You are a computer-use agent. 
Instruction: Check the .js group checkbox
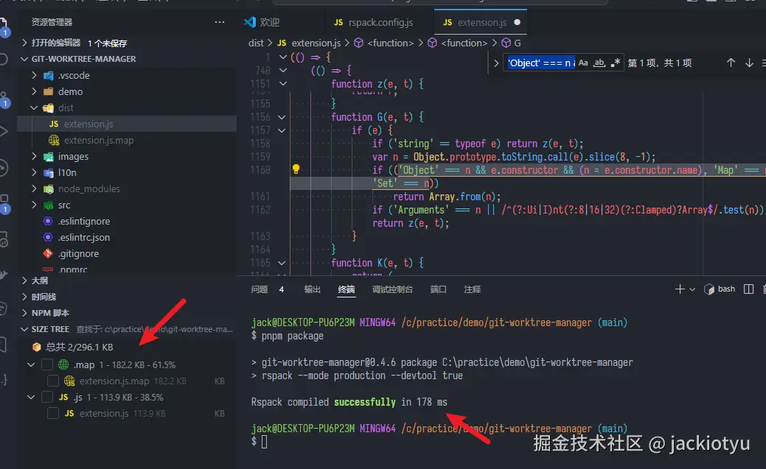pyautogui.click(x=47, y=398)
